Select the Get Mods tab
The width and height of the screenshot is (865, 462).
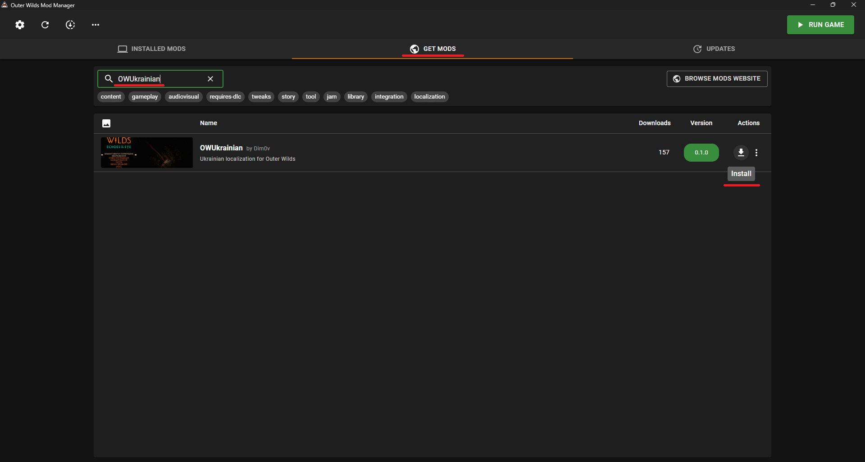click(432, 49)
